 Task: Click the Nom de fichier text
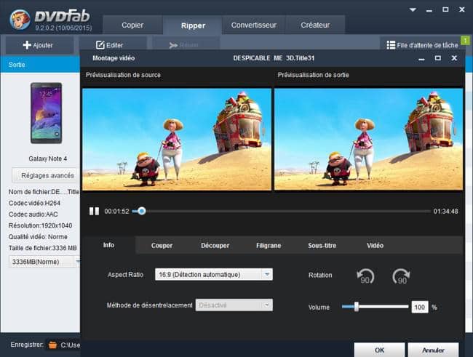click(44, 192)
